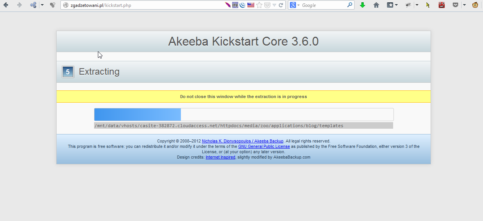The height and width of the screenshot is (221, 483).
Task: Open dropdown next to blue molecule icon
Action: (42, 5)
